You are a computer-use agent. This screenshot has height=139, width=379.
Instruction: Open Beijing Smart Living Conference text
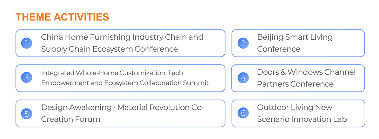(x=295, y=43)
